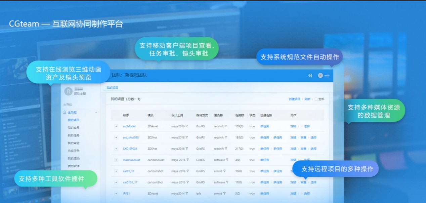Click 冻结 for the sxdModel project
This screenshot has width=426, height=203.
tap(293, 126)
